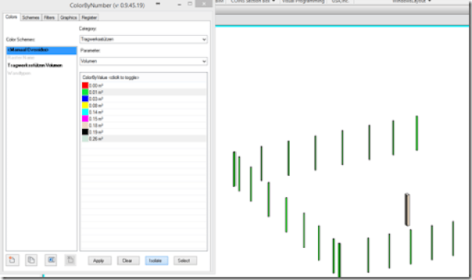Click the new color scheme icon
Viewport: 472px width, 280px height.
tap(12, 260)
